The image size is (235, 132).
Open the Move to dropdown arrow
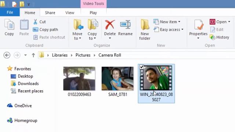pyautogui.click(x=80, y=38)
